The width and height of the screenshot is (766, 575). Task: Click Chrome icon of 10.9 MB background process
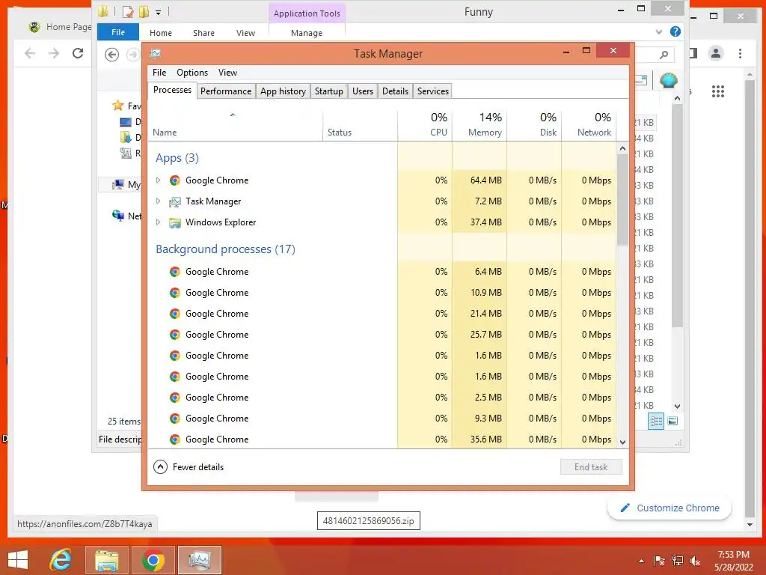click(174, 293)
